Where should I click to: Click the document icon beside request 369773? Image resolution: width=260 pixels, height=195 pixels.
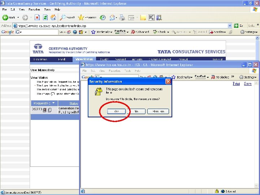click(49, 110)
